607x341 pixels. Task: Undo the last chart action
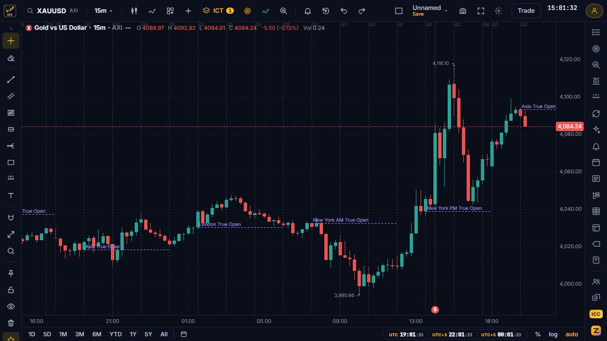tap(343, 10)
